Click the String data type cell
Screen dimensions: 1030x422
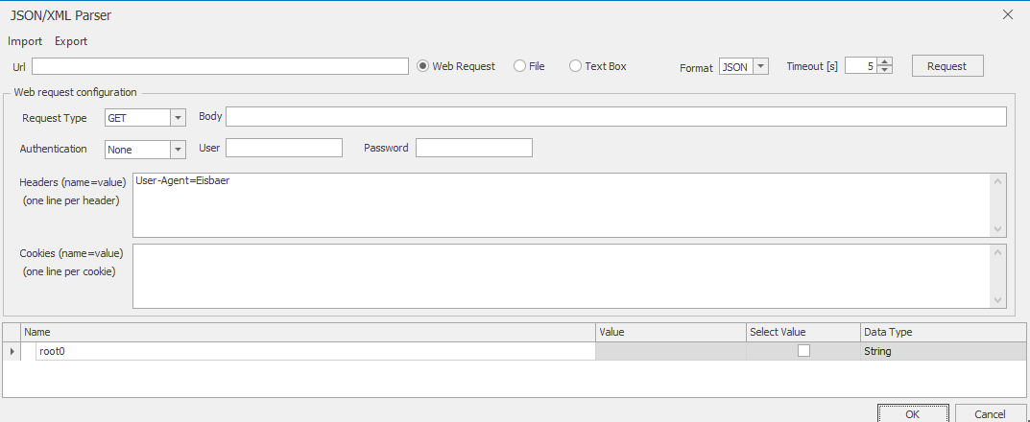pos(944,351)
